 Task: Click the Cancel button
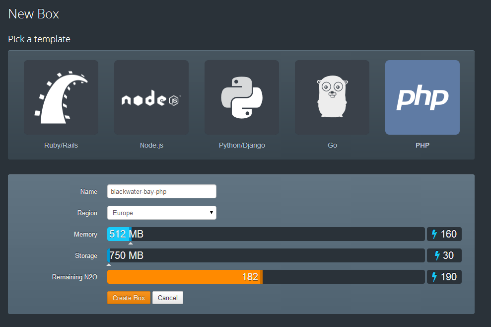click(167, 297)
